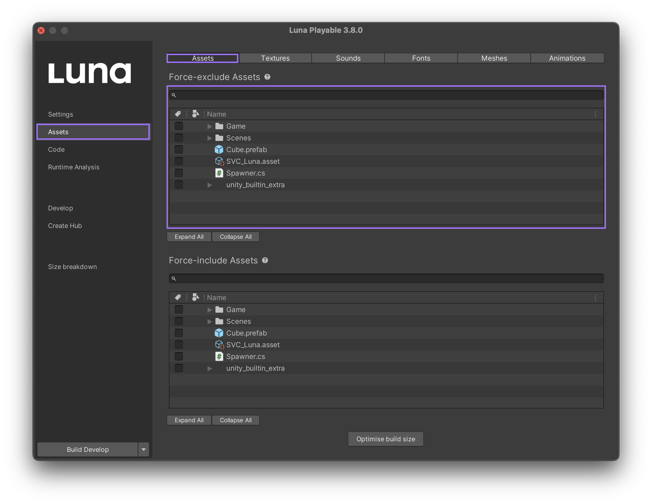Image resolution: width=652 pixels, height=504 pixels.
Task: Click Expand All under Force-include Assets
Action: coord(189,420)
